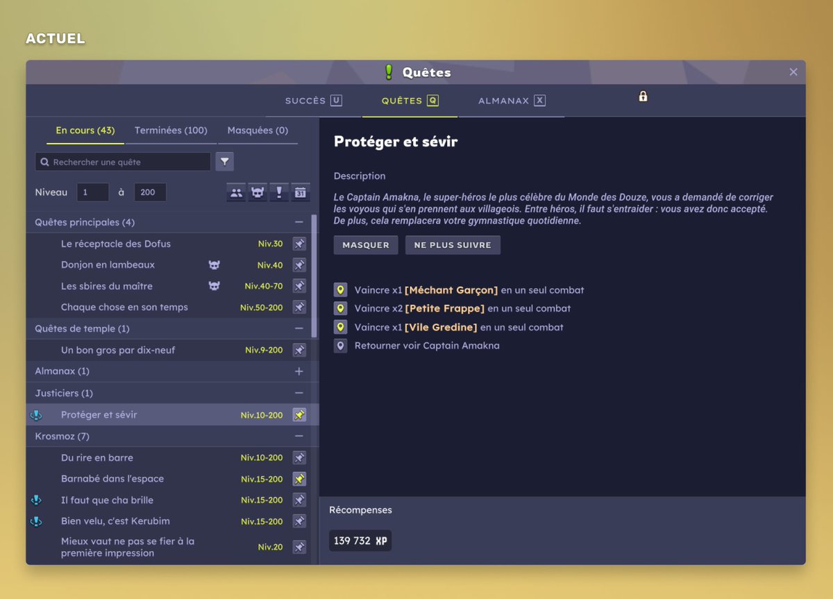Switch to the Succès tab
Image resolution: width=833 pixels, height=599 pixels.
(x=314, y=101)
